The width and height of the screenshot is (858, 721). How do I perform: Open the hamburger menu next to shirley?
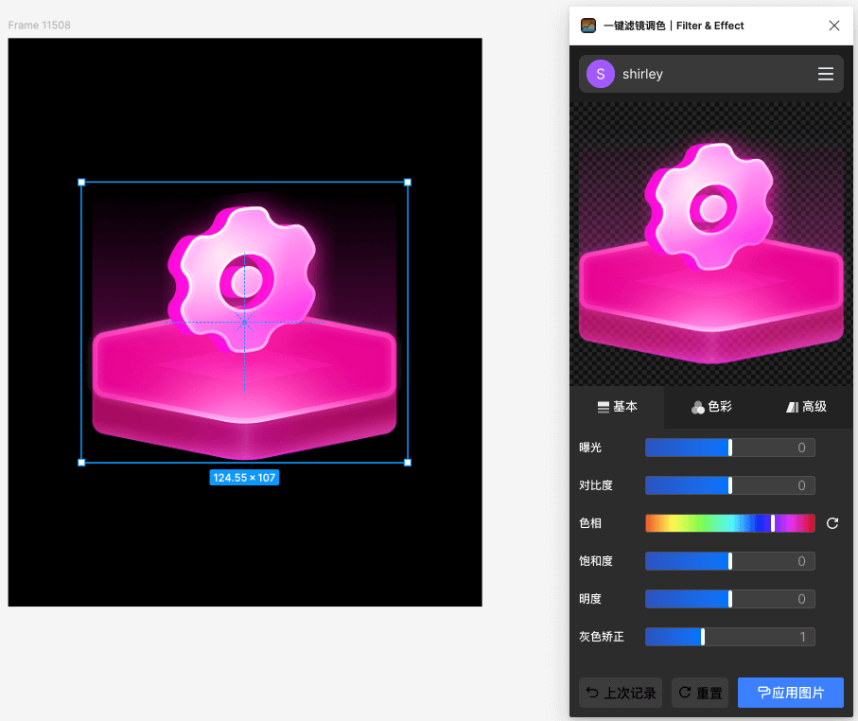(x=825, y=74)
